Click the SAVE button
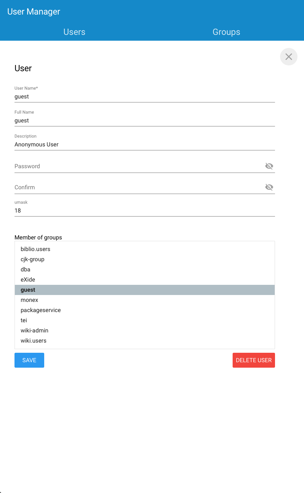 [29, 360]
